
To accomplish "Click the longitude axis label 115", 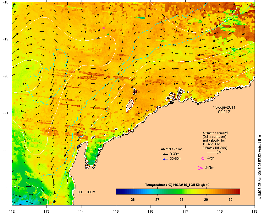I will point(116,211).
